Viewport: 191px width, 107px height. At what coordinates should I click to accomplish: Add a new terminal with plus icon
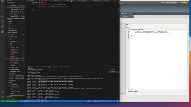[x=111, y=67]
